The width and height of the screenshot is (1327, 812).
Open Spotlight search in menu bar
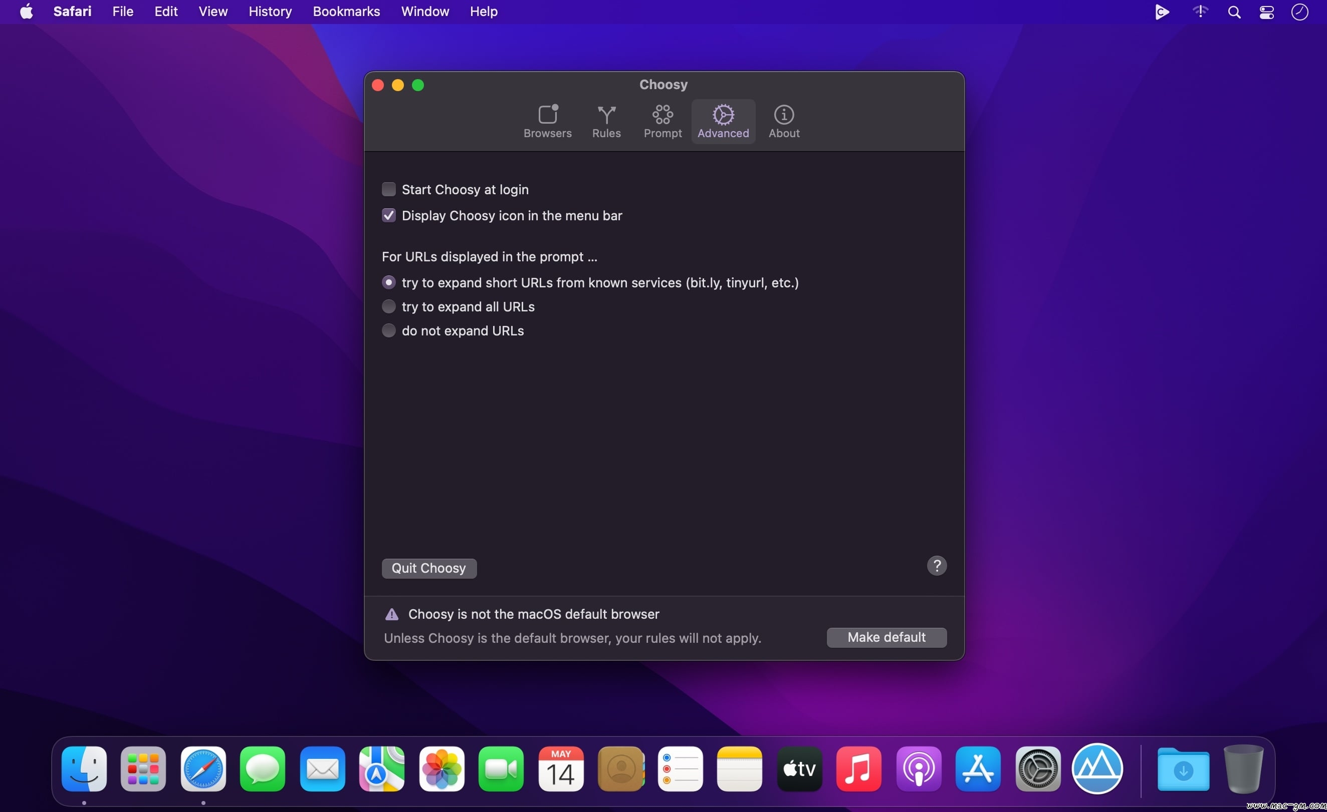[1234, 12]
